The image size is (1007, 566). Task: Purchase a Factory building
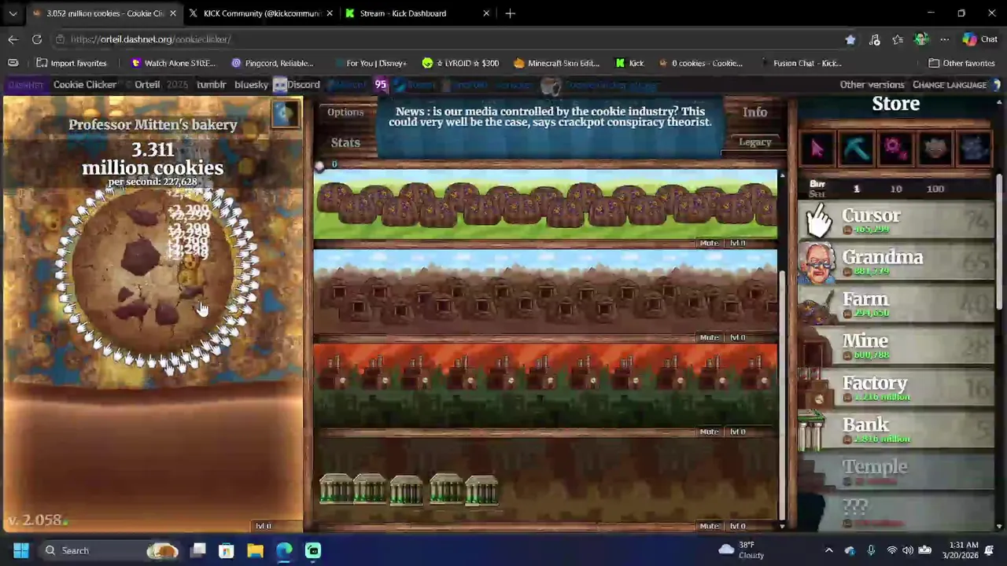coord(896,388)
